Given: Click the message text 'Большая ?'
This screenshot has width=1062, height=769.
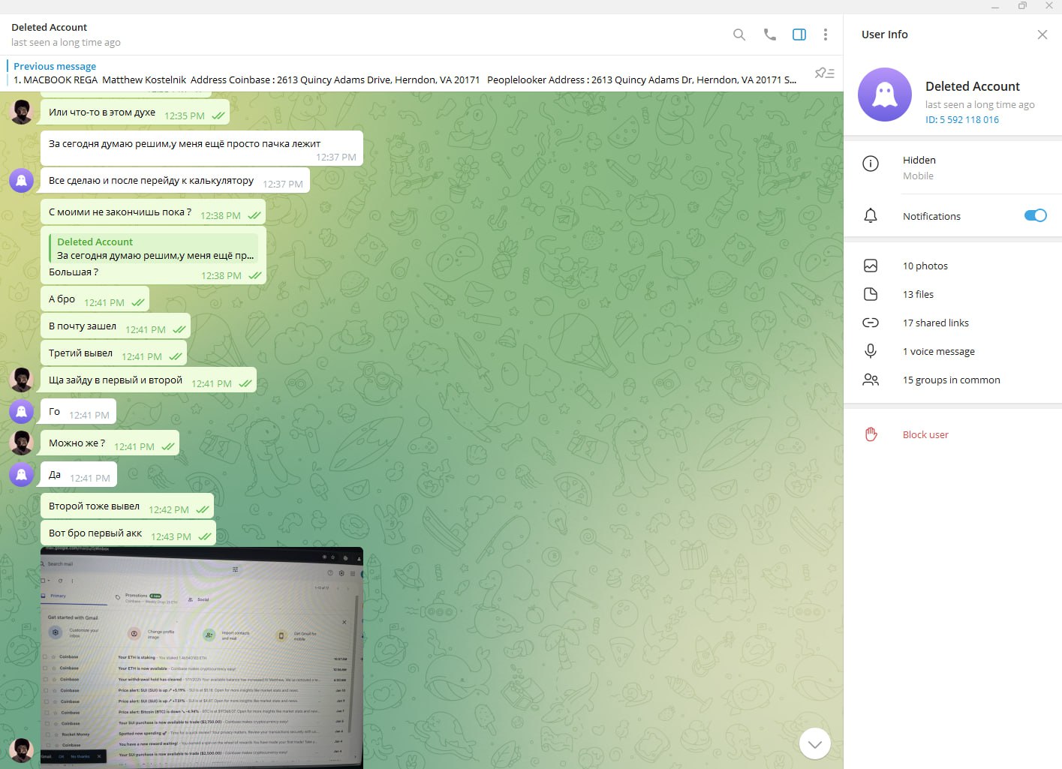Looking at the screenshot, I should (x=74, y=272).
